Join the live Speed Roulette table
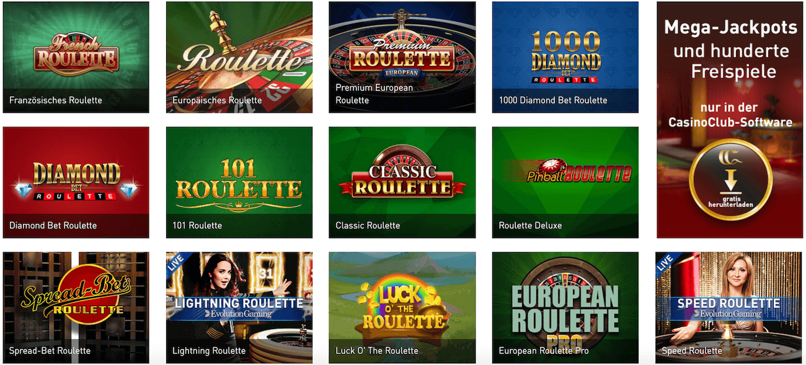This screenshot has height=365, width=806. click(728, 307)
